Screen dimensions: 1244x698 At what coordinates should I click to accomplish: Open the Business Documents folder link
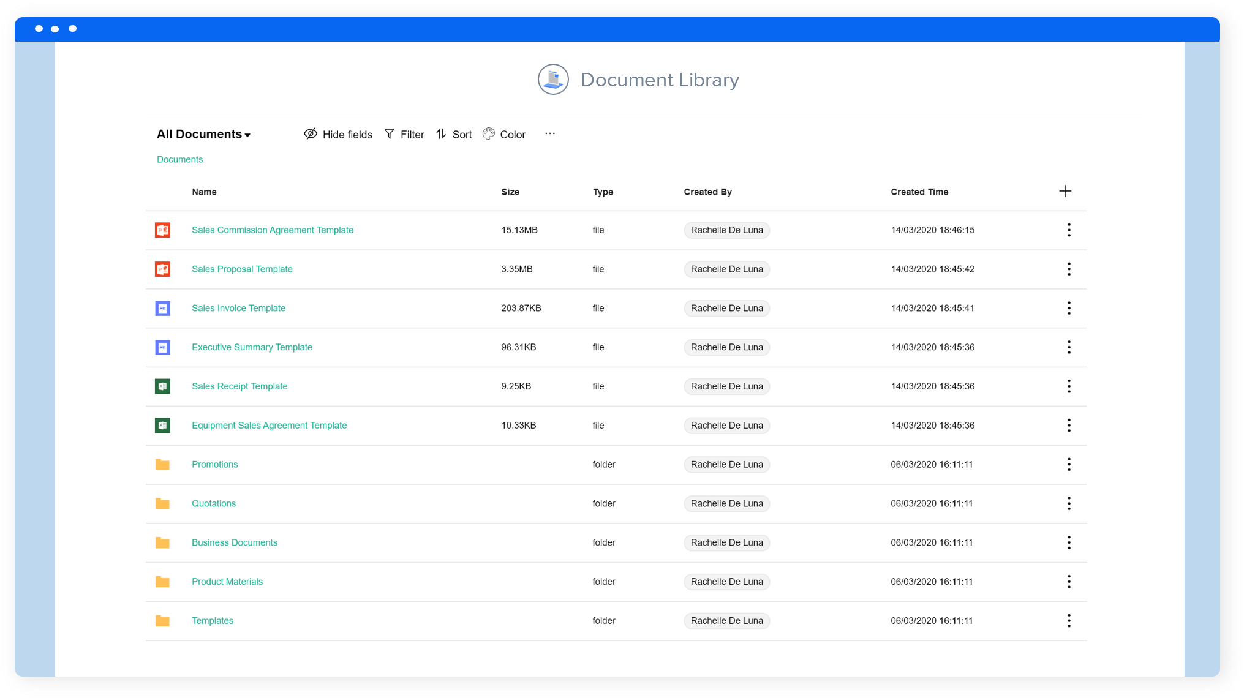(235, 542)
